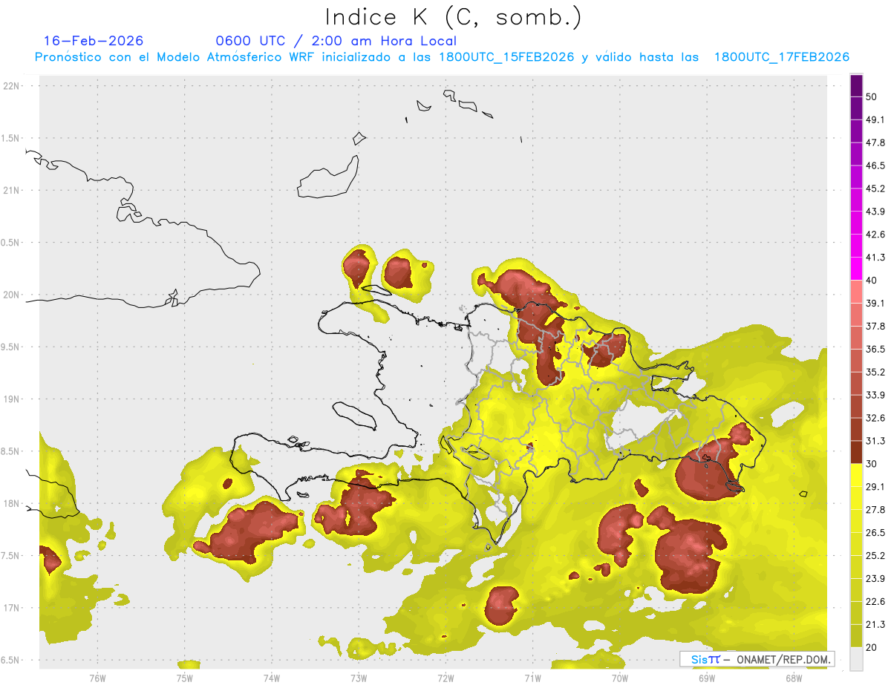This screenshot has height=688, width=891.
Task: Select magenta swatch between 40 and 41.3
Action: pos(856,269)
